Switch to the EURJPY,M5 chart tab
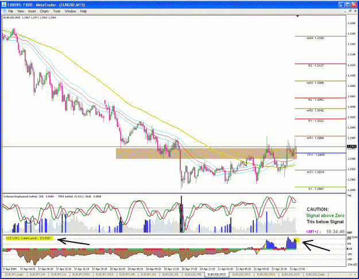 click(x=127, y=274)
